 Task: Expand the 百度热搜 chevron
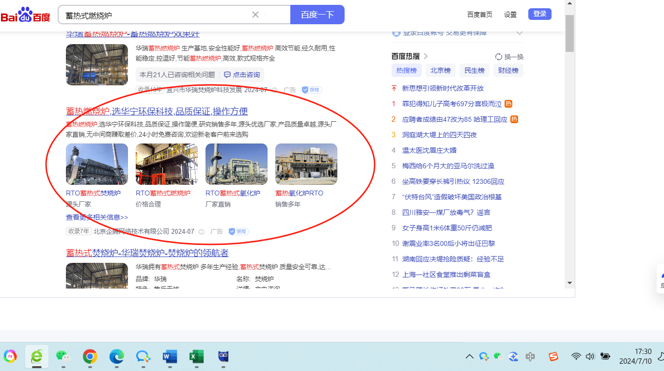pyautogui.click(x=426, y=56)
